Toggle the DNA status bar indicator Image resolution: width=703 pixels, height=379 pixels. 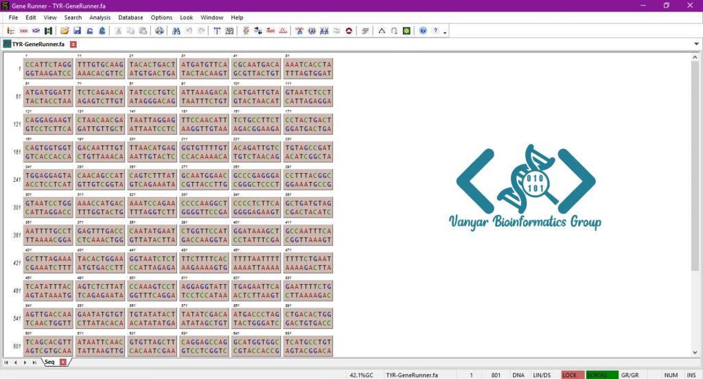(518, 375)
